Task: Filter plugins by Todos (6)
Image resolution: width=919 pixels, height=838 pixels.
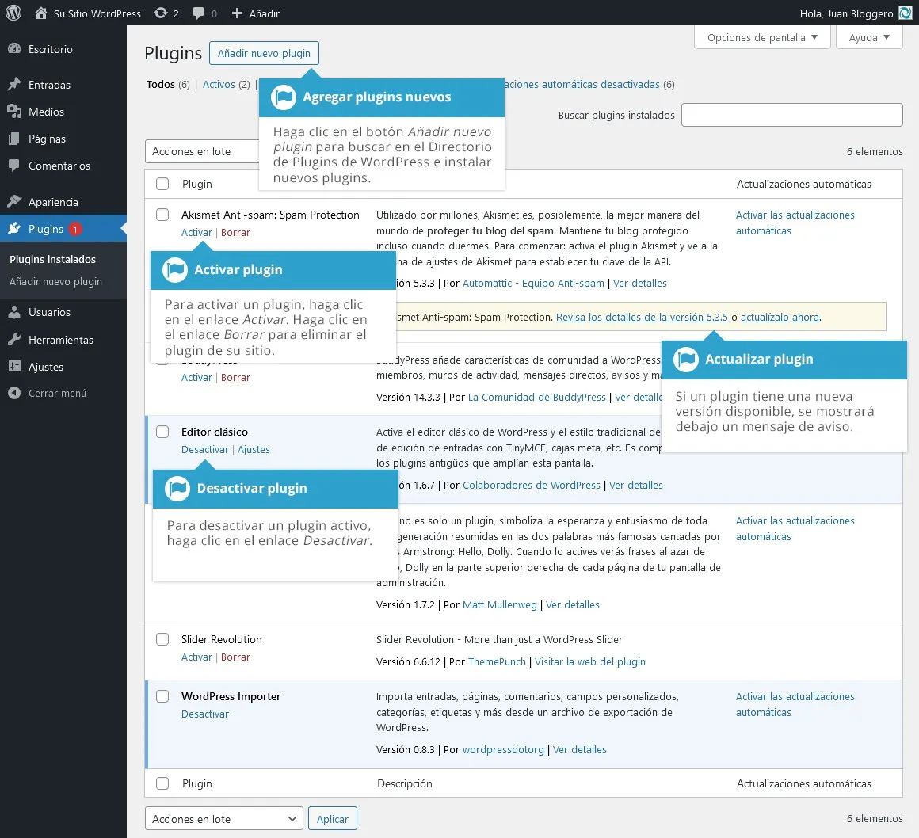Action: 168,85
